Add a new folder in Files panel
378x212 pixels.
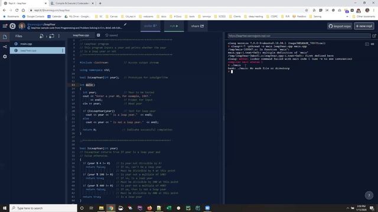[x=51, y=36]
